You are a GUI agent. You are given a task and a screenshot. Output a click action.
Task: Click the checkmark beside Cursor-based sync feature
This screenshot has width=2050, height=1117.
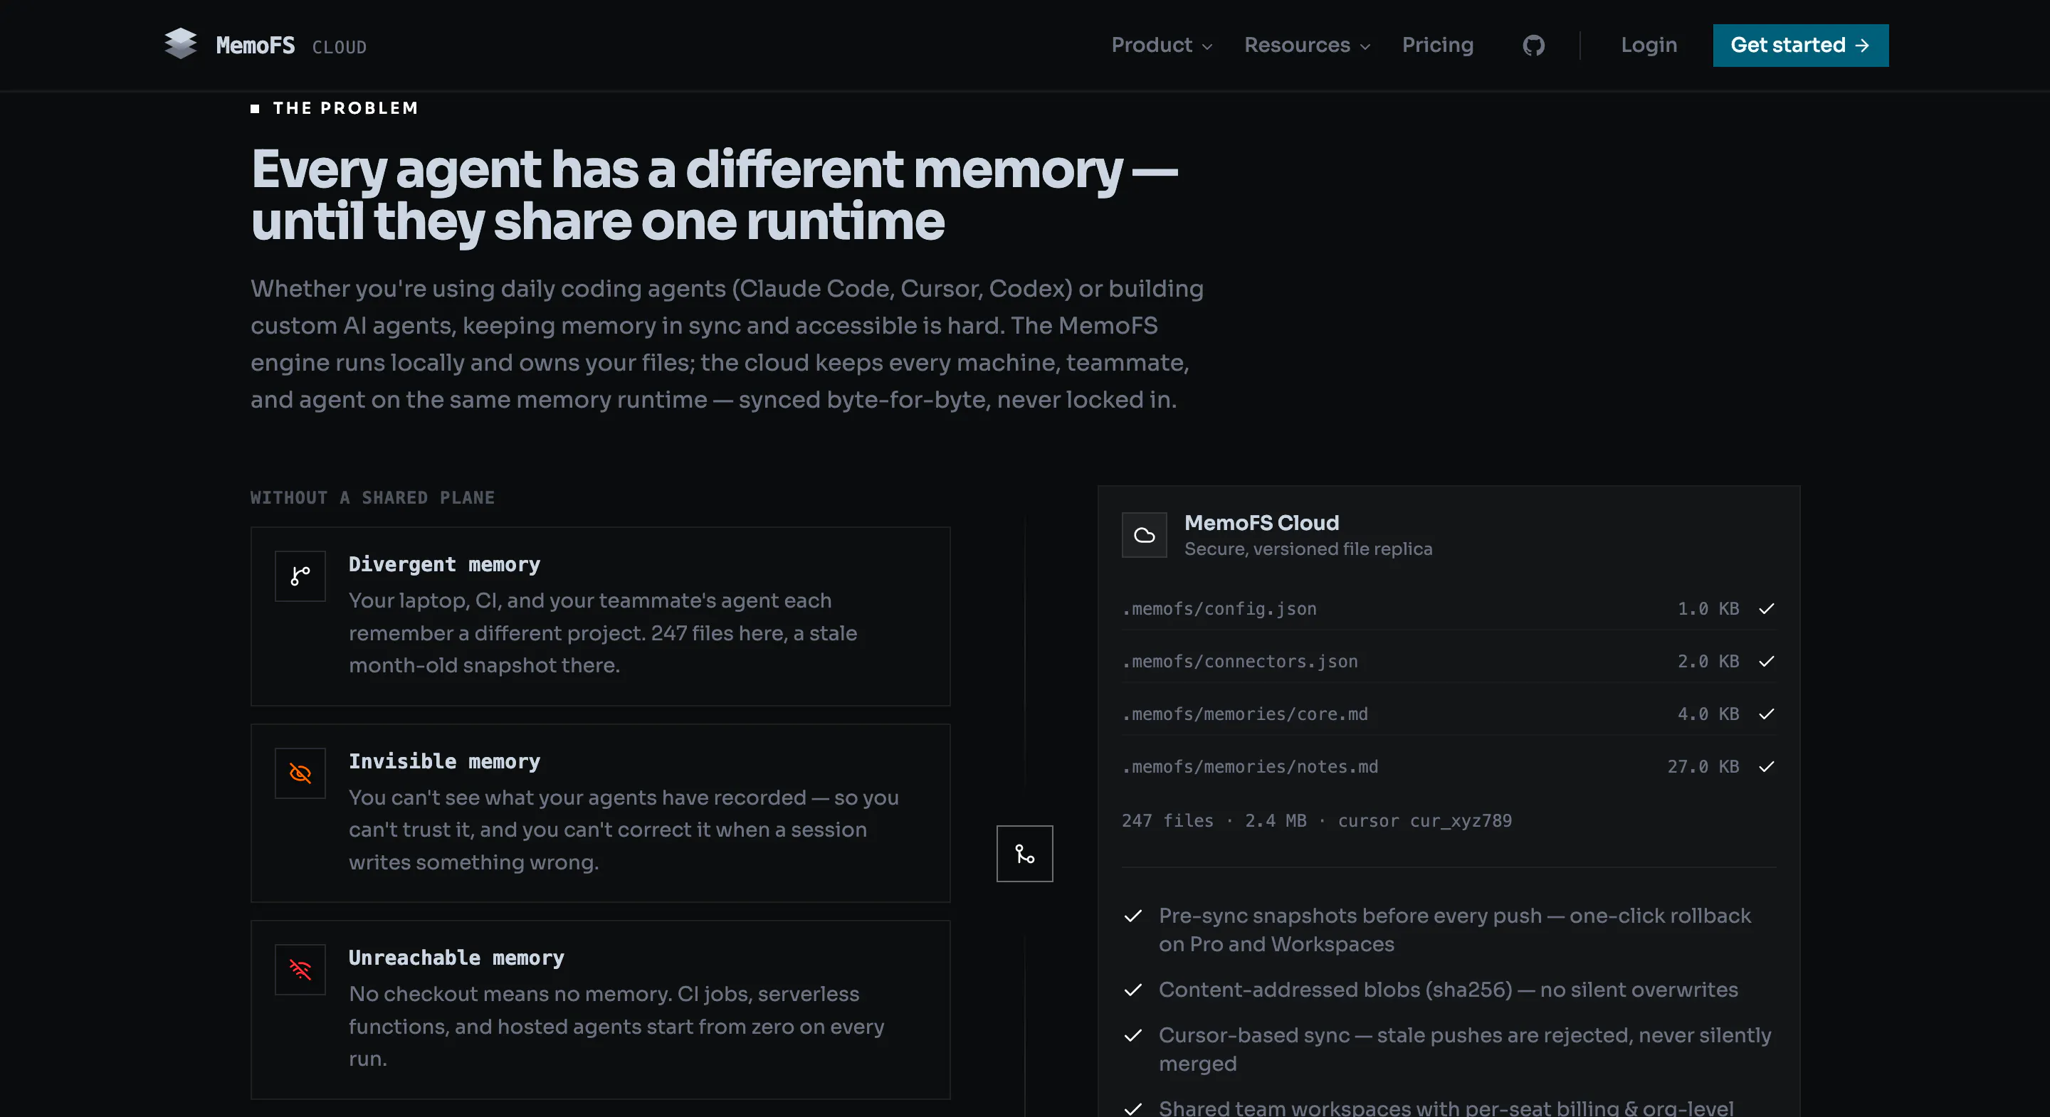coord(1133,1036)
